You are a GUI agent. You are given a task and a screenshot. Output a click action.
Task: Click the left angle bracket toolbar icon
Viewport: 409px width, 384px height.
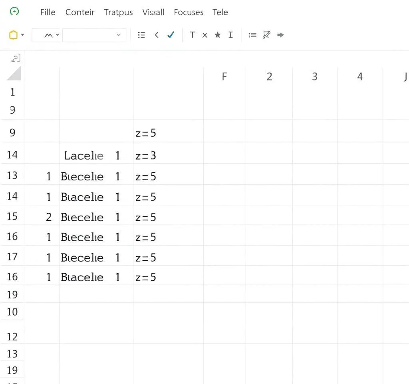[157, 35]
